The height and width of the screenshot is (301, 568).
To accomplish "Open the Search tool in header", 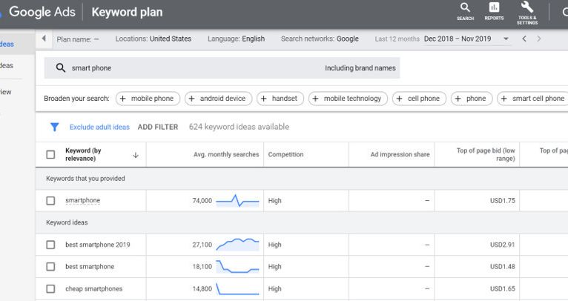I will 465,11.
